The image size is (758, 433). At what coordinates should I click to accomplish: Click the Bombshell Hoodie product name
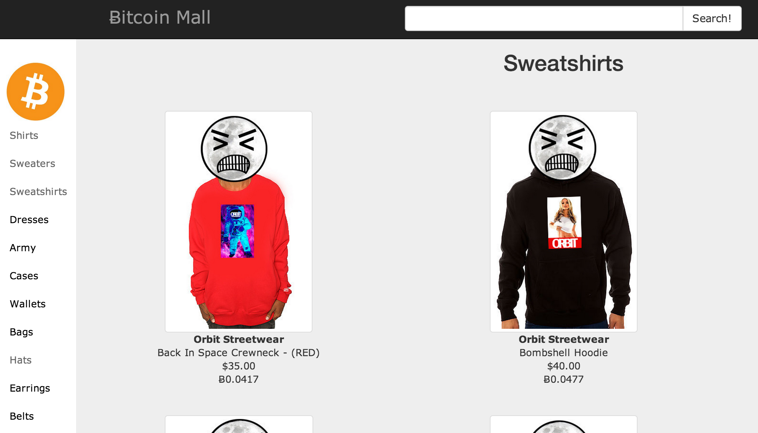(x=564, y=353)
